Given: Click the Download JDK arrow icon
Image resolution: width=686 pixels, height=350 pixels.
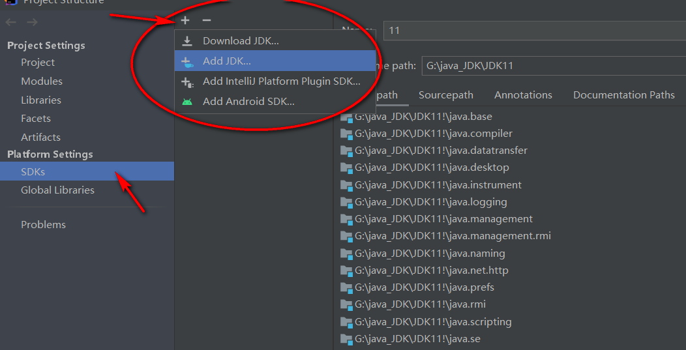Looking at the screenshot, I should 187,41.
